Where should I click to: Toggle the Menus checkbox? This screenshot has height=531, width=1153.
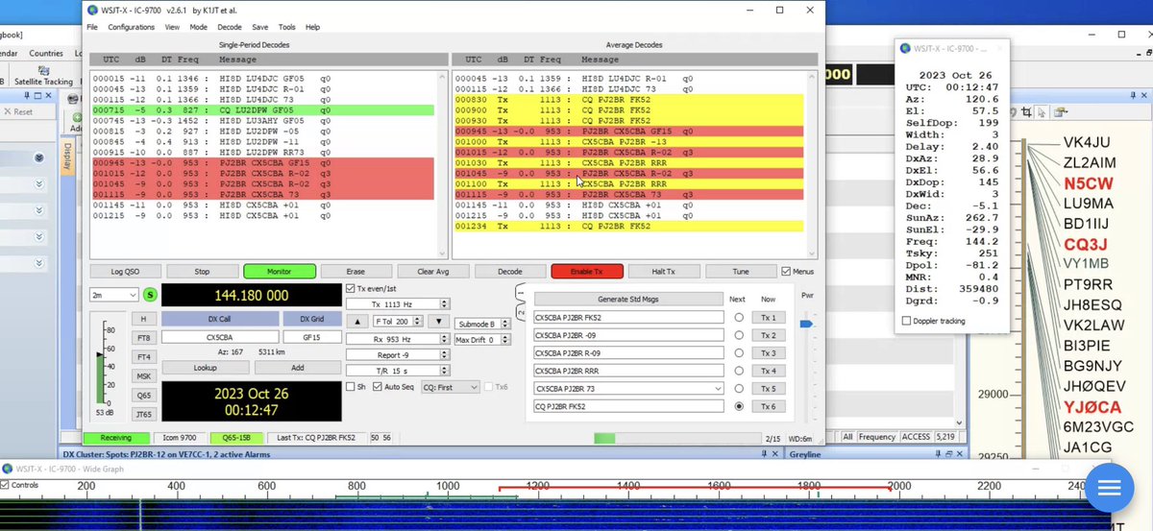(785, 272)
